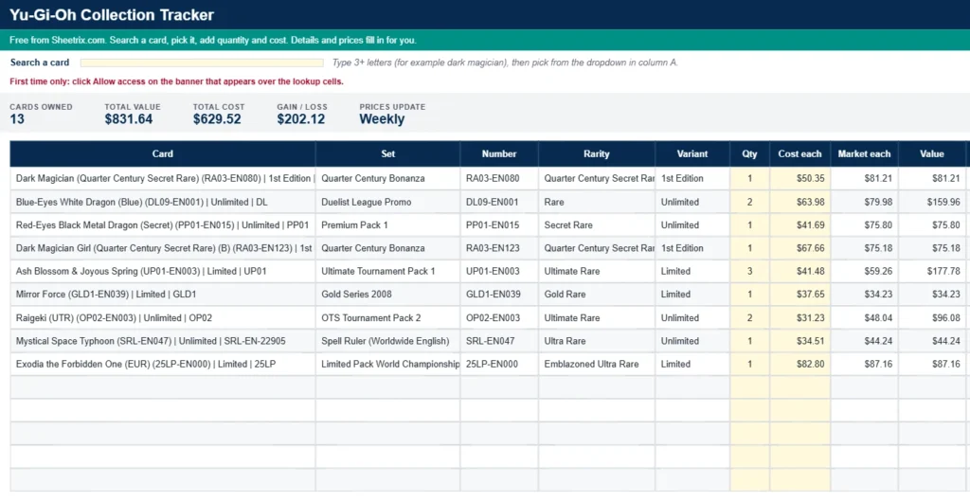Click cost each cell showing $34.51
Viewport: 970px width, 502px height.
(799, 341)
